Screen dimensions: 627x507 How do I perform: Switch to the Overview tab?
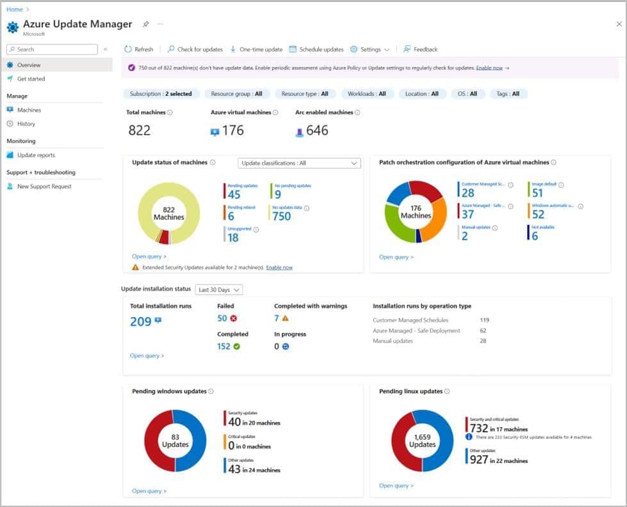(30, 64)
